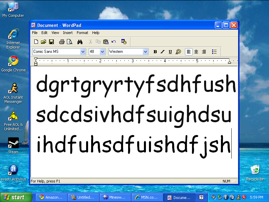The height and width of the screenshot is (202, 269).
Task: Toggle Underline formatting
Action: [x=170, y=52]
